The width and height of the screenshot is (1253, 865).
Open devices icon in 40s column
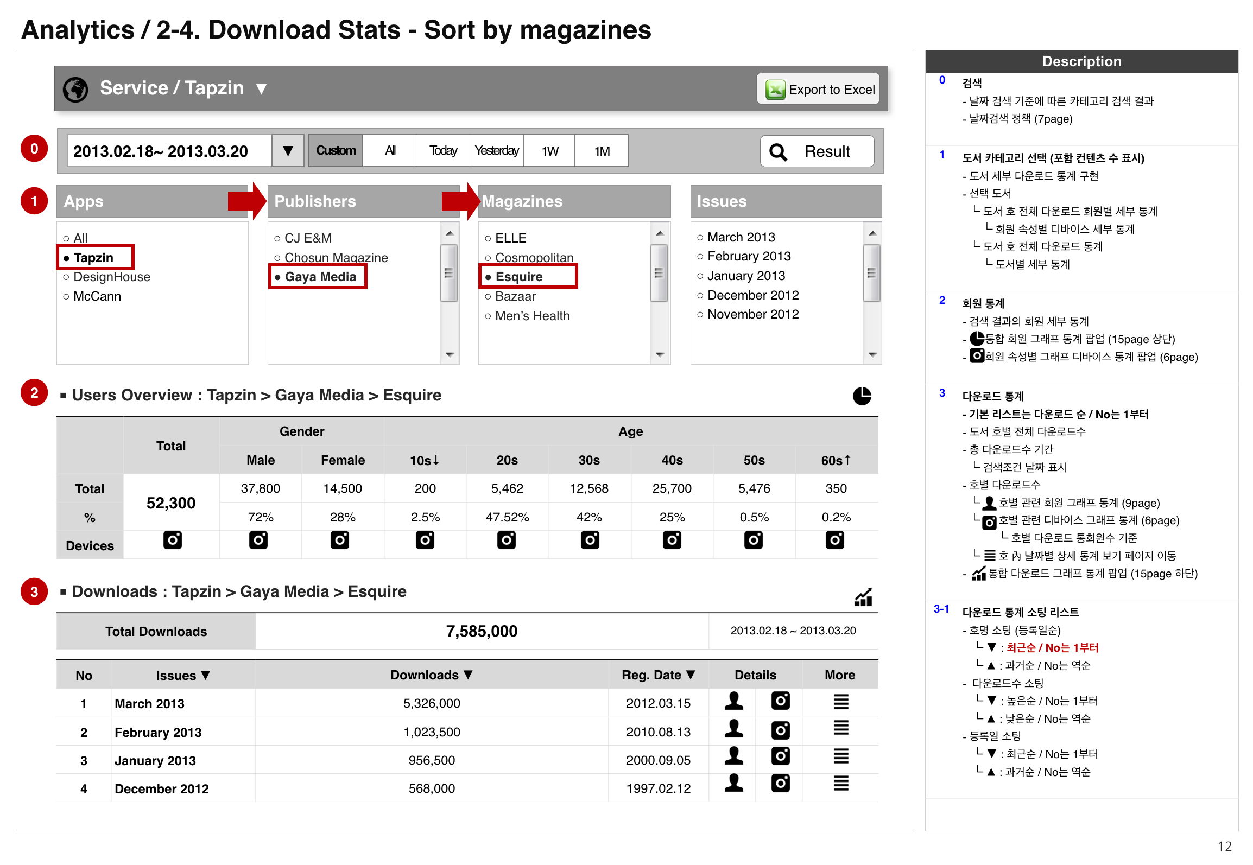pos(672,540)
